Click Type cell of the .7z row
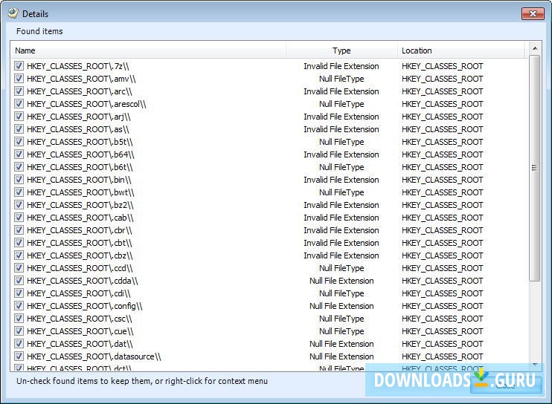The width and height of the screenshot is (552, 404). (x=341, y=66)
